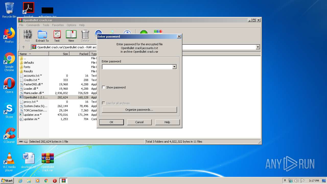This screenshot has height=184, width=327.
Task: Sort file list by Size column
Action: 59,54
